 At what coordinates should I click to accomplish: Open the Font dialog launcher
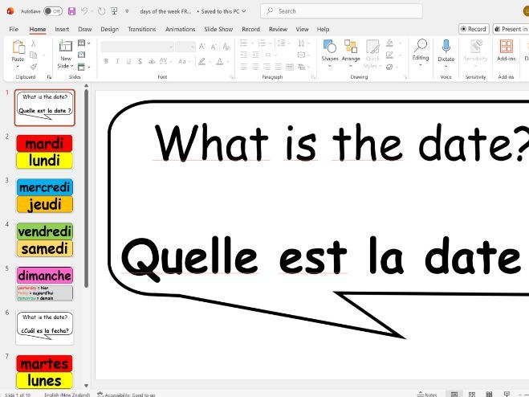[231, 77]
